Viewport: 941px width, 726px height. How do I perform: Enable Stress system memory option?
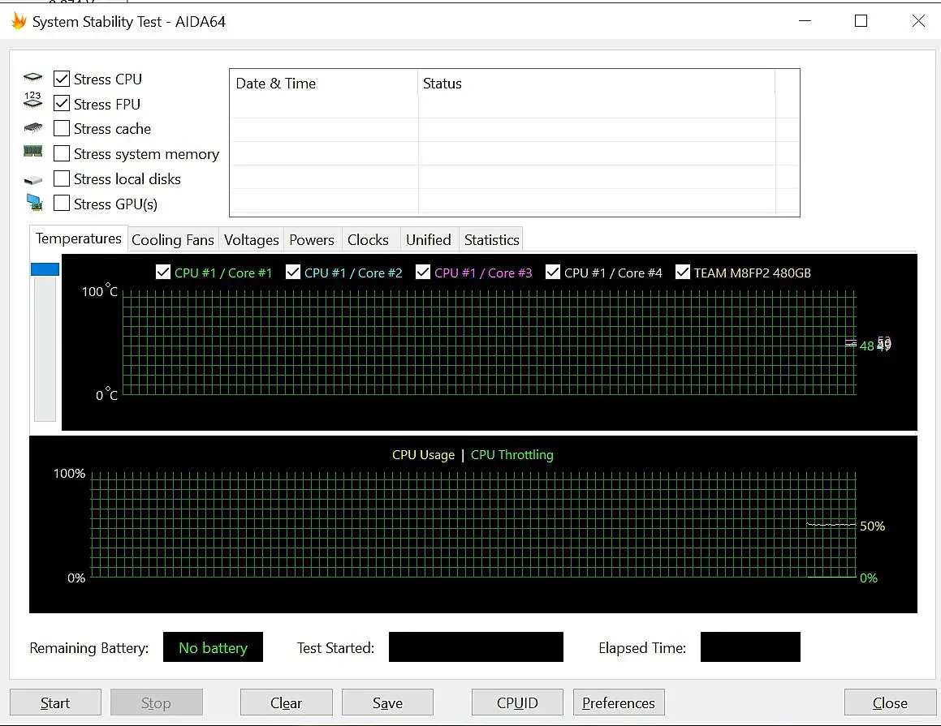(x=62, y=153)
